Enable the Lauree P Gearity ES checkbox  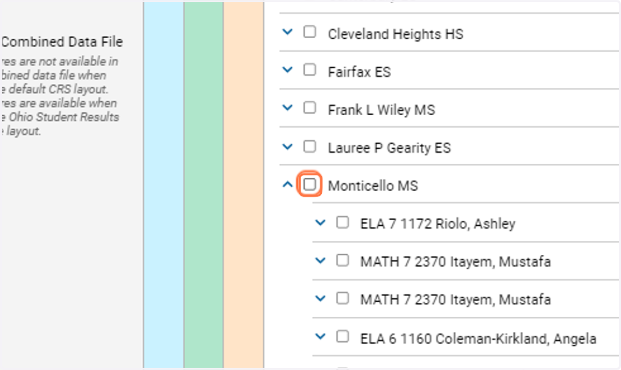pos(309,146)
